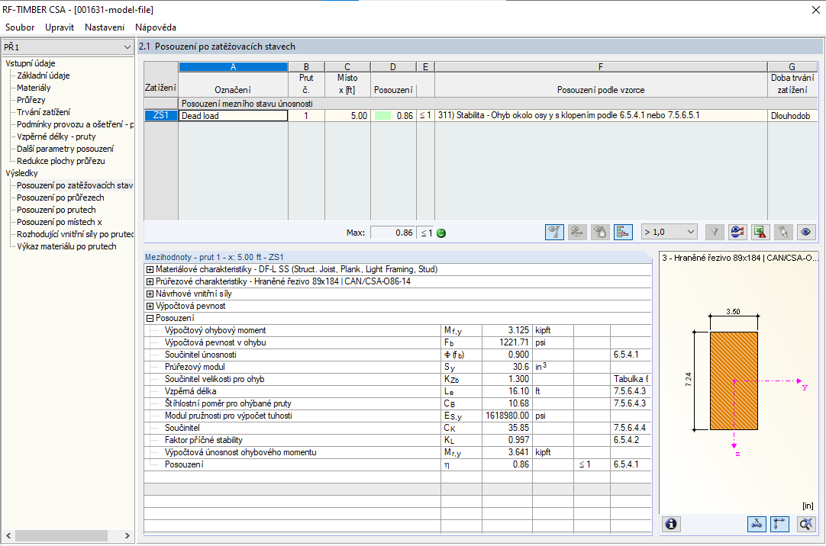Viewport: 826px width, 546px height.
Task: Click the eye with color scale icon
Action: (x=737, y=232)
